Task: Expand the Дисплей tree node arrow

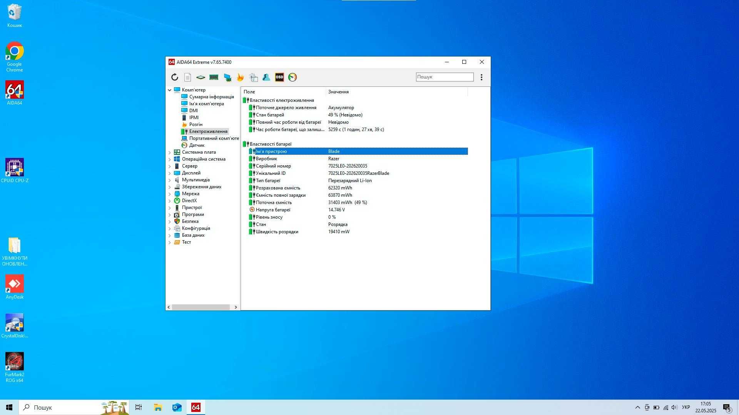Action: [x=169, y=173]
